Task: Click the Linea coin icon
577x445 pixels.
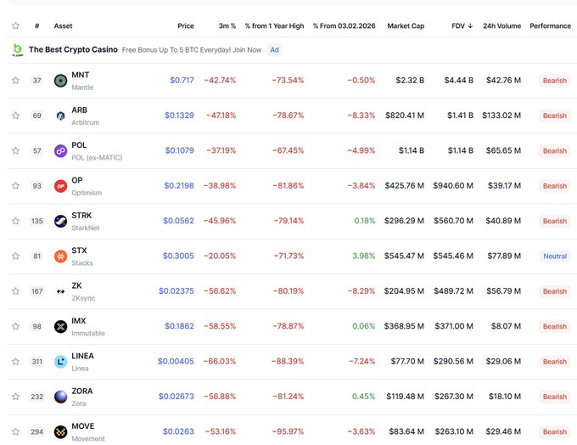Action: click(60, 362)
